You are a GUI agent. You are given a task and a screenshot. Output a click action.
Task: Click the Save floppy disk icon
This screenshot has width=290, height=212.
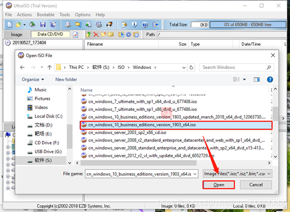(43, 25)
